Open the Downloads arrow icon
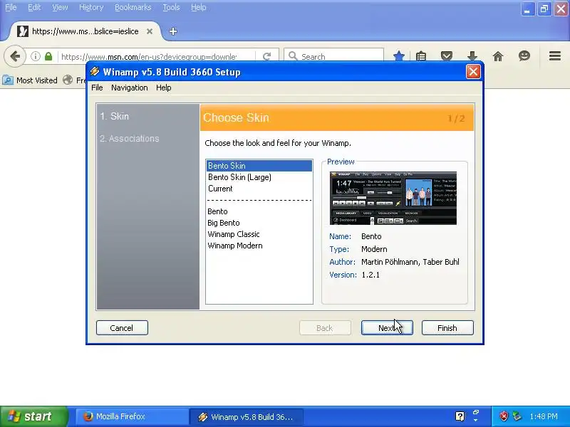The height and width of the screenshot is (427, 570). click(x=472, y=56)
